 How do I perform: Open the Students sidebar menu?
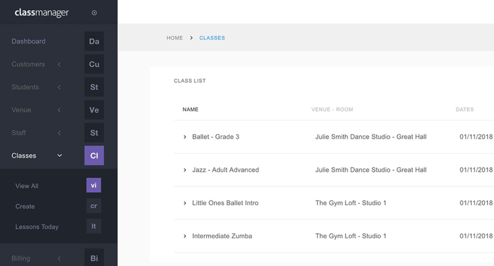pyautogui.click(x=25, y=87)
